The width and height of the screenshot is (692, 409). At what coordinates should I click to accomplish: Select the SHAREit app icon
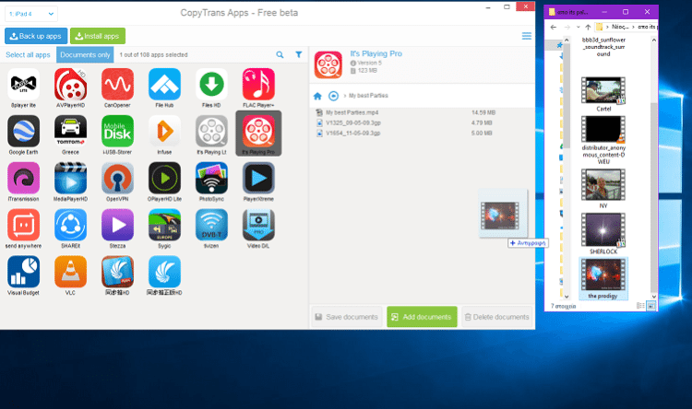click(71, 225)
